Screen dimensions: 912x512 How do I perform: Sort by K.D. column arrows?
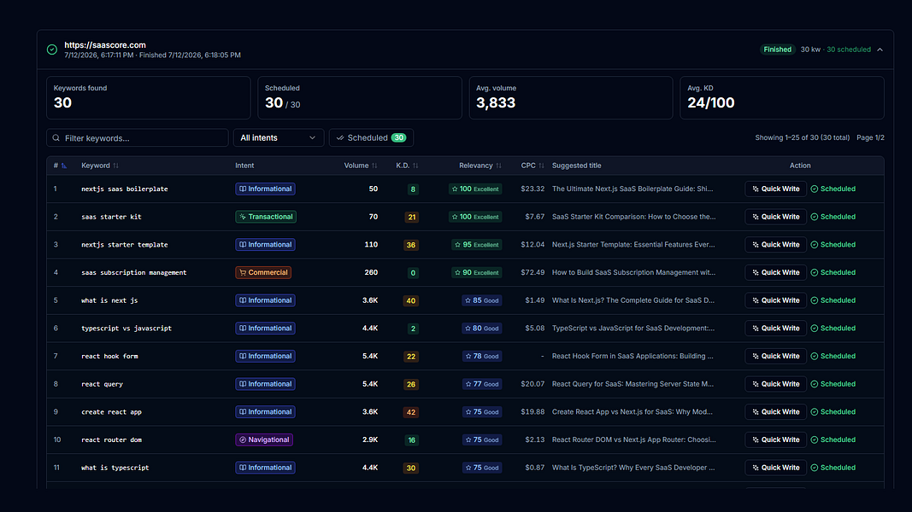click(x=415, y=166)
